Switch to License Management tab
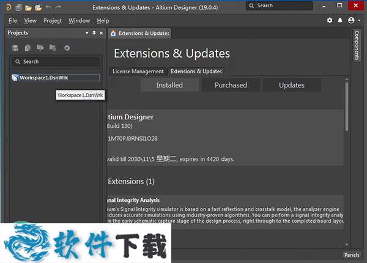Image resolution: width=367 pixels, height=263 pixels. click(138, 72)
